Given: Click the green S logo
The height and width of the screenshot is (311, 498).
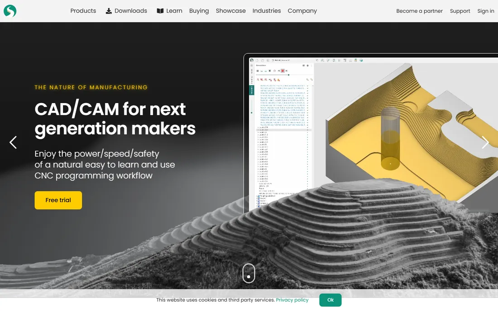Looking at the screenshot, I should pos(10,11).
